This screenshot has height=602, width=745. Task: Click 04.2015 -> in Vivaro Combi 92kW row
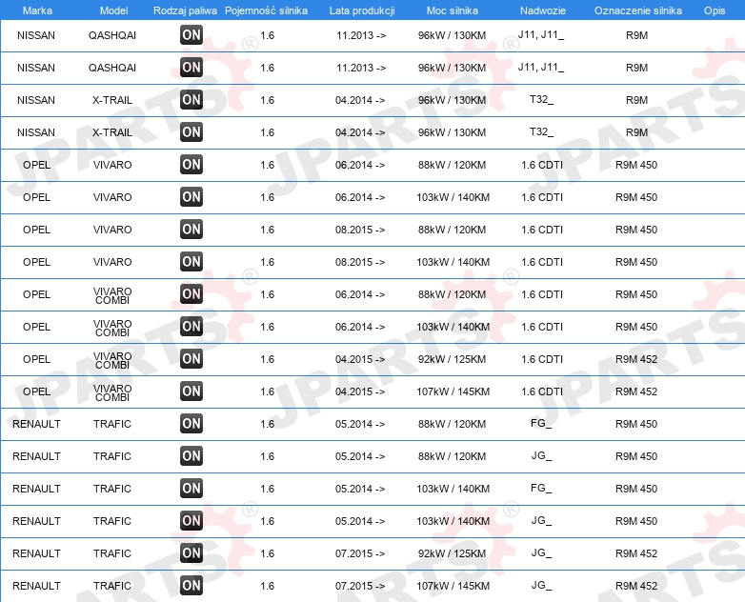point(360,359)
